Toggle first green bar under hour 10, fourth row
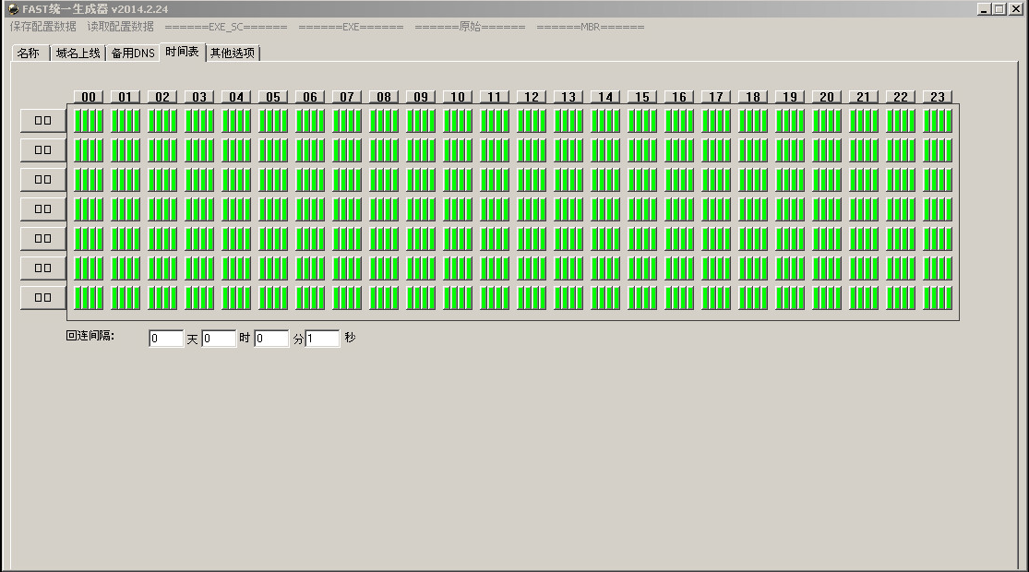Screen dimensions: 1029x572 click(x=447, y=209)
